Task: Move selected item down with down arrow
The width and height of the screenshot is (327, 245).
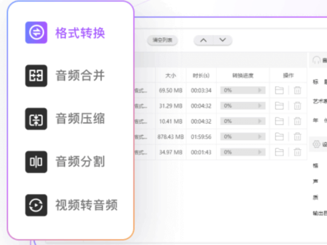Action: click(222, 40)
